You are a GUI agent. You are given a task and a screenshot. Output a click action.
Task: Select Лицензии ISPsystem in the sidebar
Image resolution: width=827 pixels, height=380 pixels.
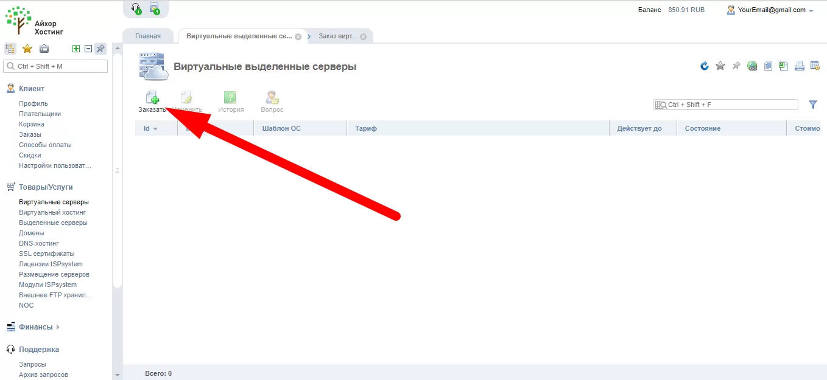(x=51, y=264)
